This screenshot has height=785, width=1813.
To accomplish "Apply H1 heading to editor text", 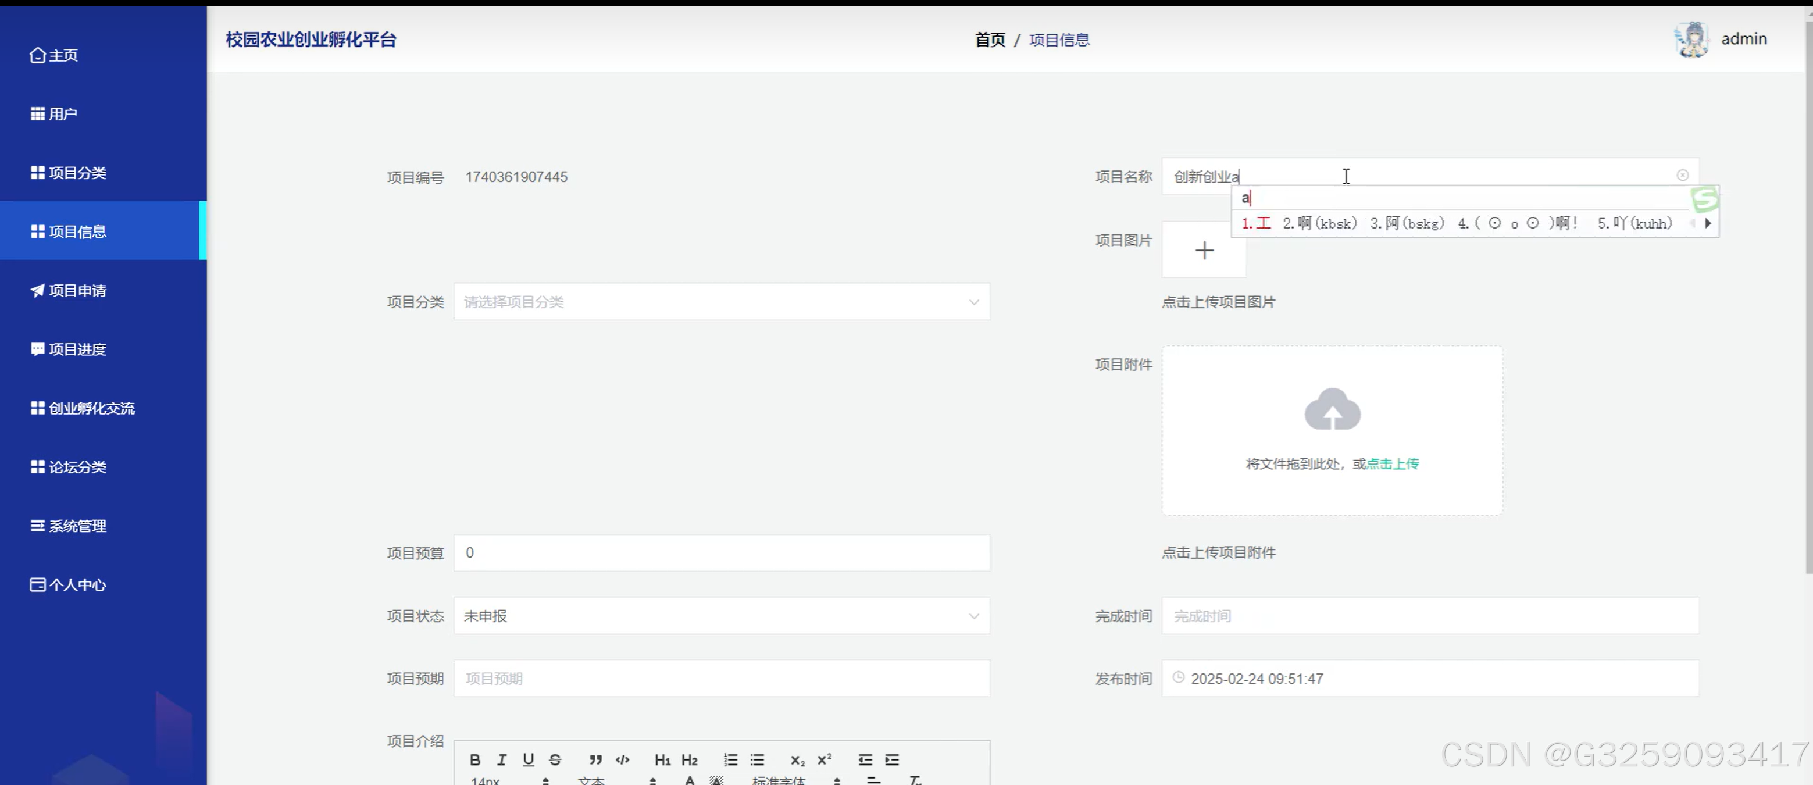I will click(662, 759).
